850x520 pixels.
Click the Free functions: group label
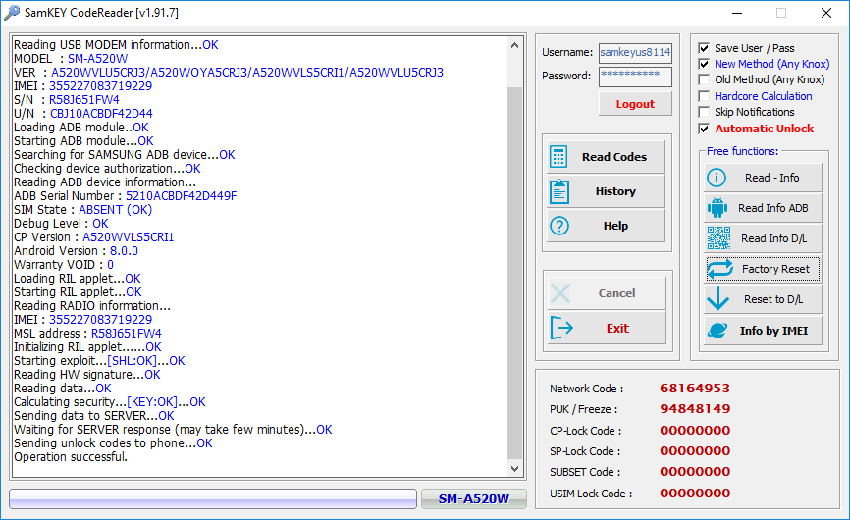click(x=742, y=151)
